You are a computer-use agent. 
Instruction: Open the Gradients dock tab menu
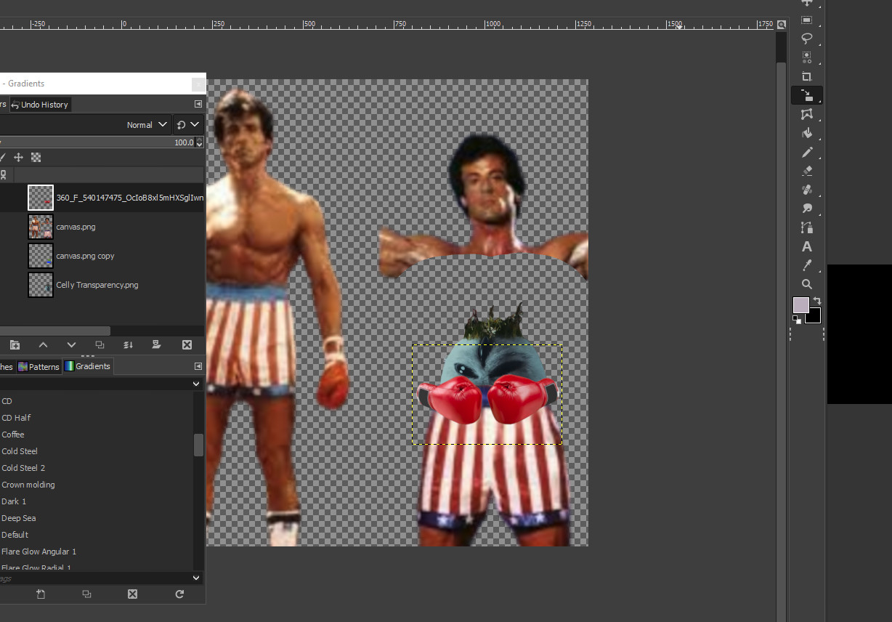click(x=198, y=366)
